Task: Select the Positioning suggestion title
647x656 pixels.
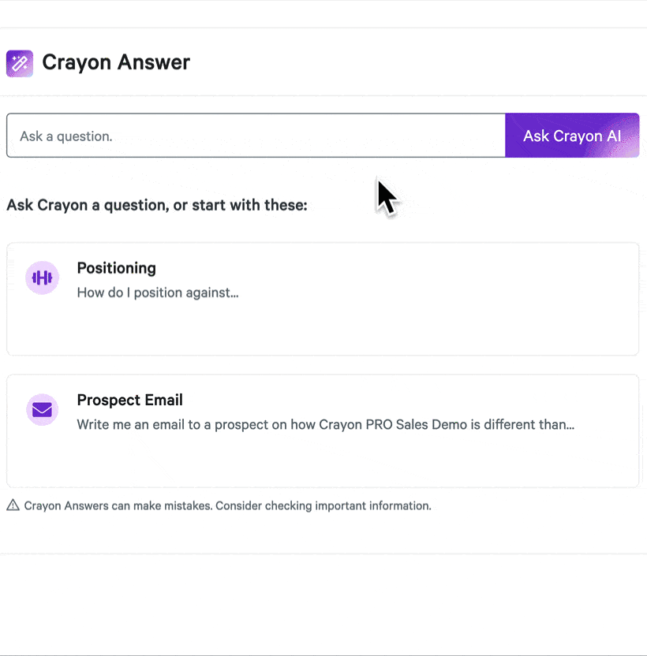Action: [116, 268]
